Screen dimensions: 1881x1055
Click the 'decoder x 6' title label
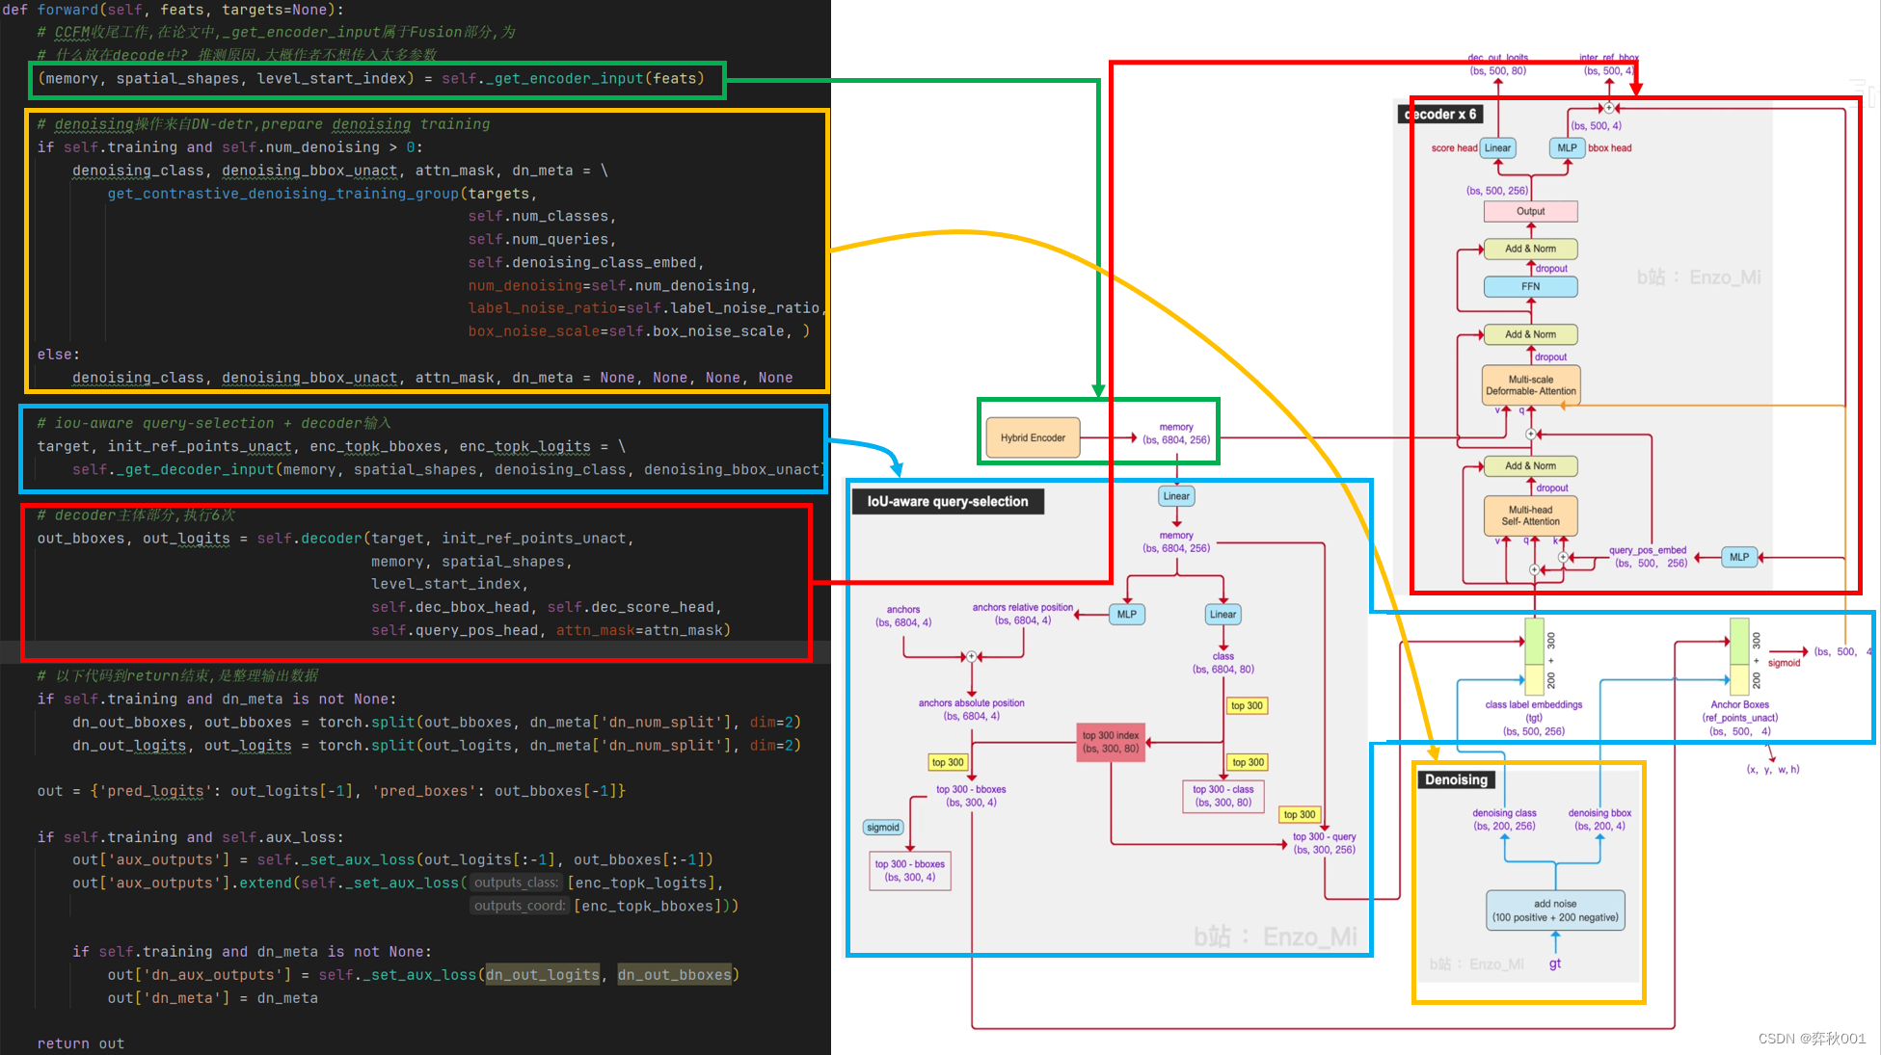pos(1440,114)
